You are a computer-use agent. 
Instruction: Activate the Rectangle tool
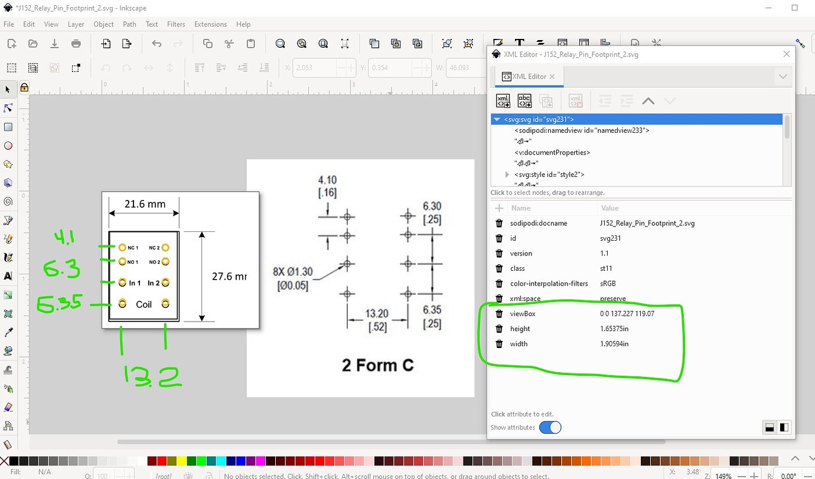pyautogui.click(x=8, y=127)
